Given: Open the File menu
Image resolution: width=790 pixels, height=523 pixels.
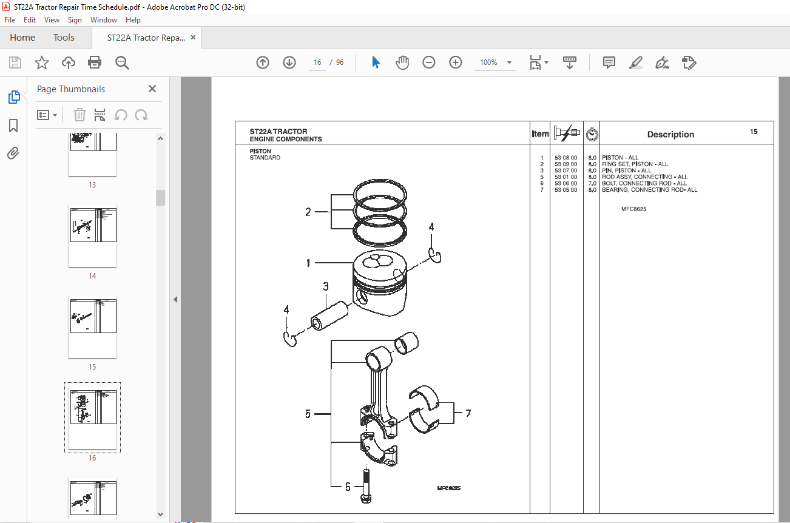Looking at the screenshot, I should (10, 20).
